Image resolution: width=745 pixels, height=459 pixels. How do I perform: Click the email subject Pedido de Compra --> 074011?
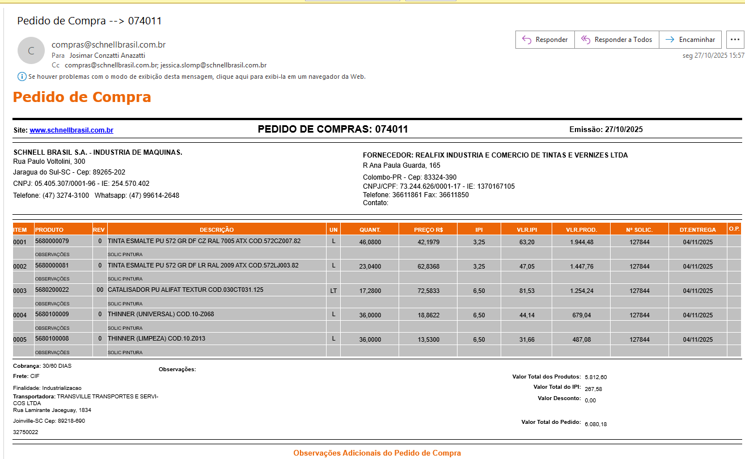click(90, 21)
